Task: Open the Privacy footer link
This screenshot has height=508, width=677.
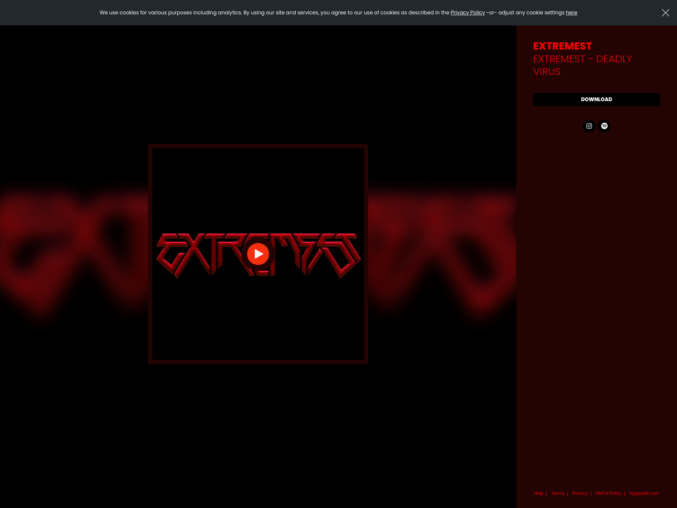Action: coord(580,493)
